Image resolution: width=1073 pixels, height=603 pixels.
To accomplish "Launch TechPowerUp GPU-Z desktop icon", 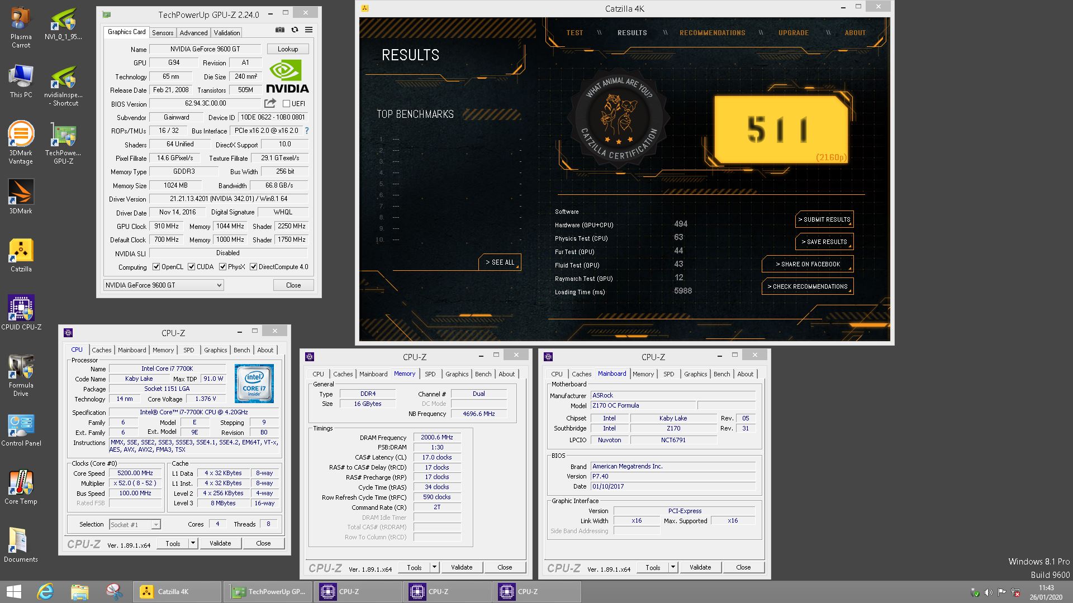I will [63, 144].
